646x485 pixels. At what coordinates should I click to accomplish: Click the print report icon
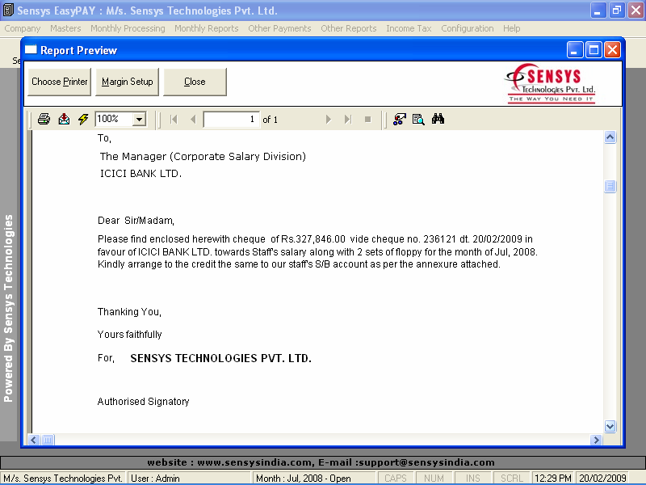(44, 119)
